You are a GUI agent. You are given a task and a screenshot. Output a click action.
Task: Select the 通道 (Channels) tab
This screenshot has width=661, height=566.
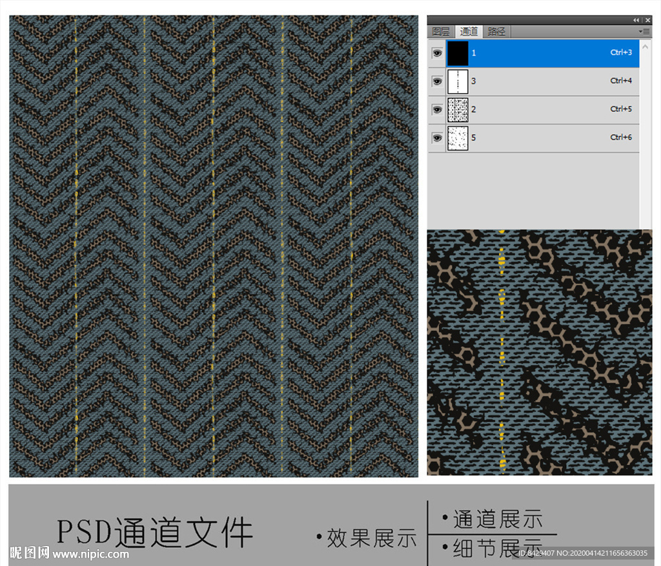[x=469, y=32]
